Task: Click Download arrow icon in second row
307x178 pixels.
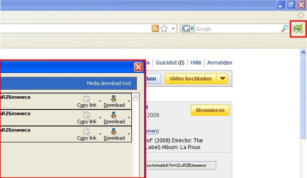Action: pos(114,115)
